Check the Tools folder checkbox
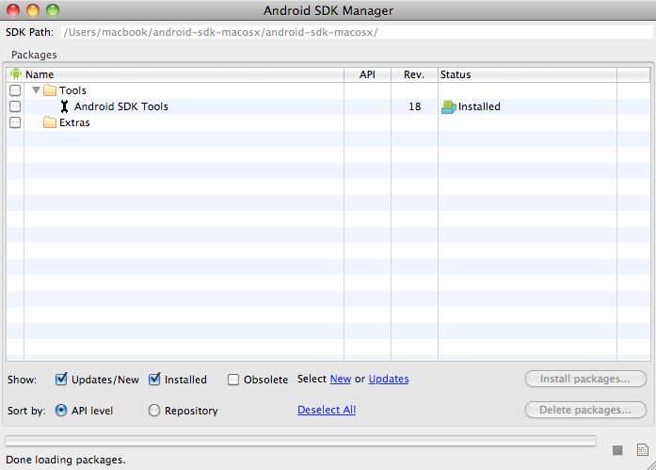The height and width of the screenshot is (470, 656). (x=15, y=90)
